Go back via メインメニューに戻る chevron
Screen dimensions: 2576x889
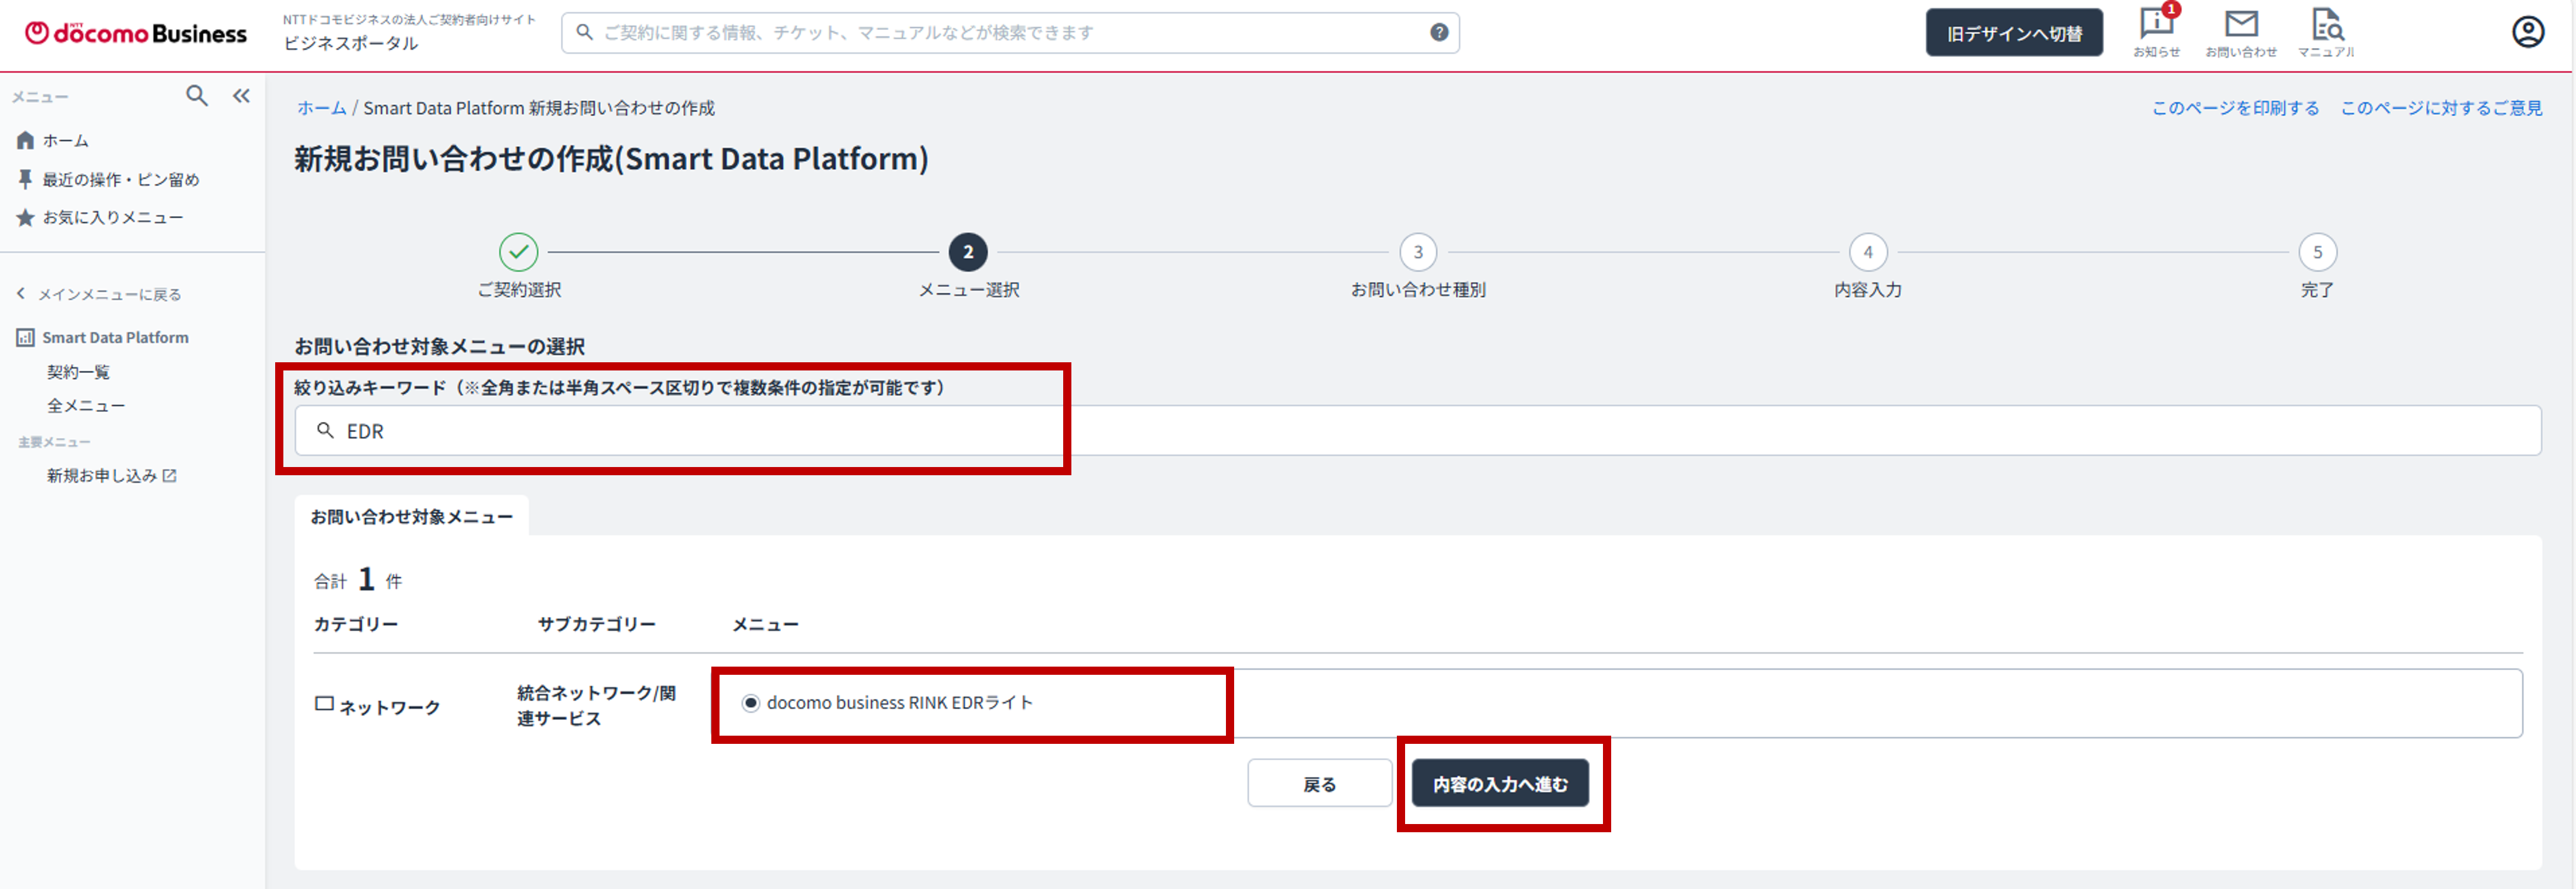point(22,294)
